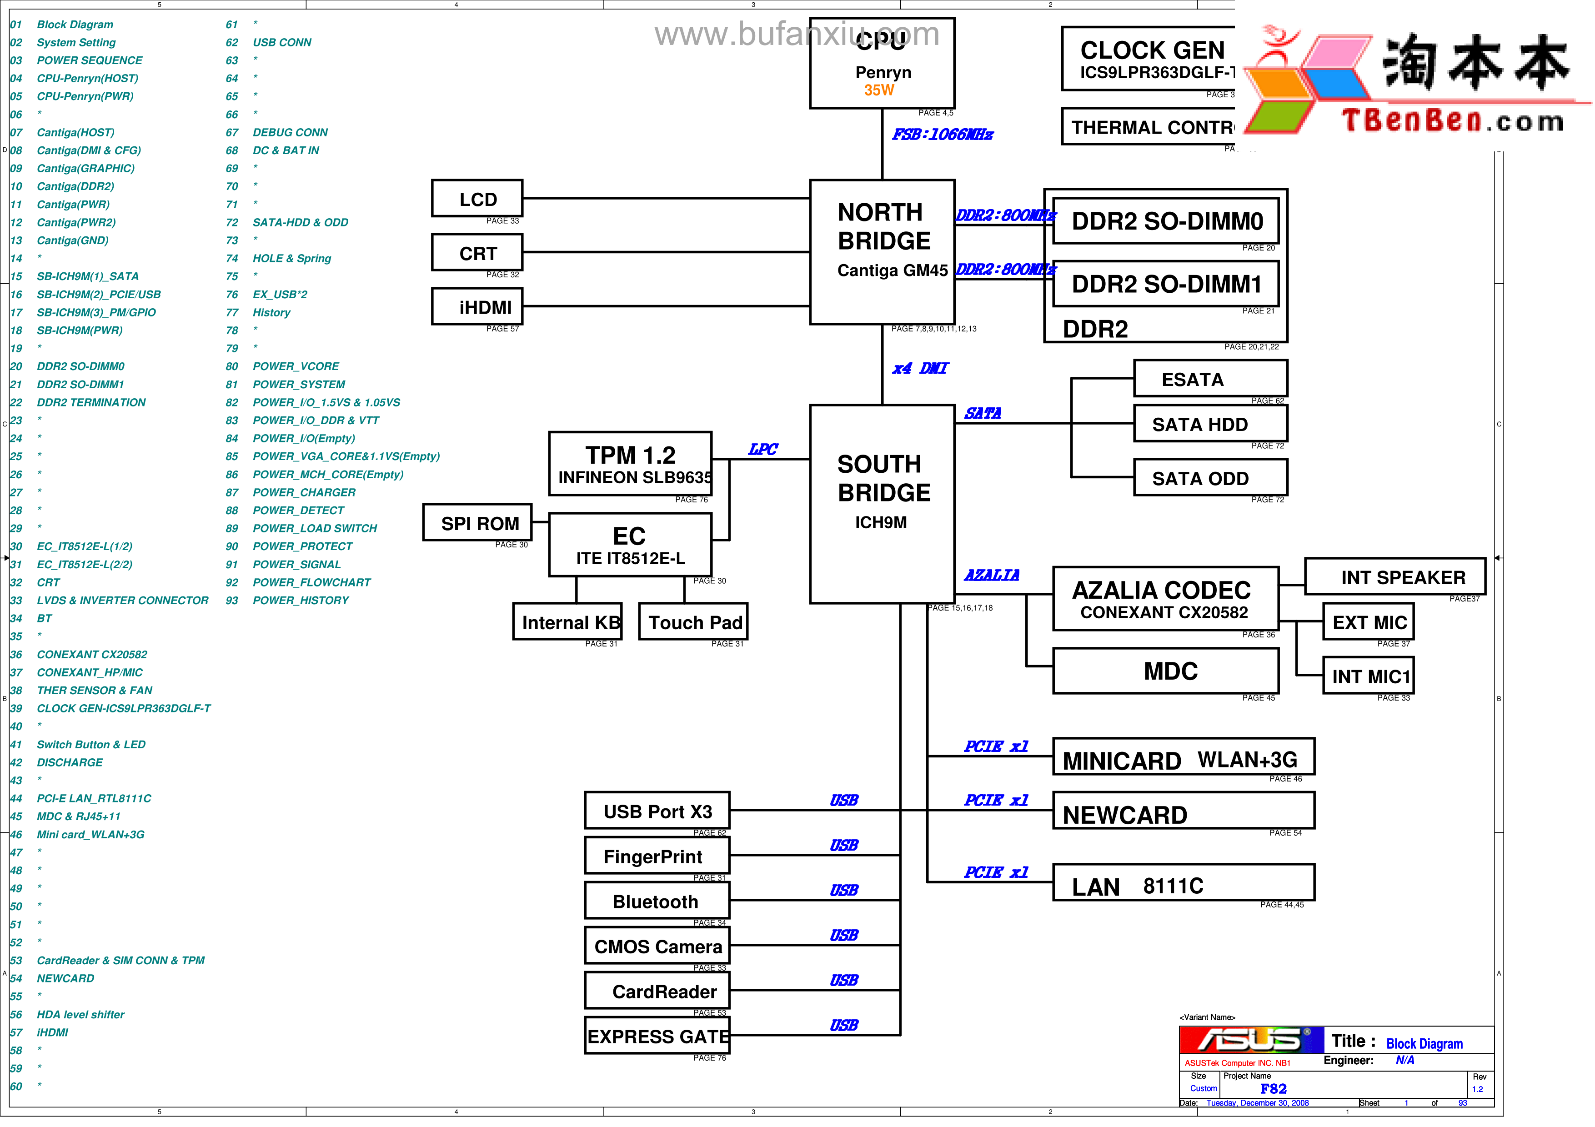Select the TPM 1.2 INFINEON block
1595x1127 pixels.
pos(630,464)
